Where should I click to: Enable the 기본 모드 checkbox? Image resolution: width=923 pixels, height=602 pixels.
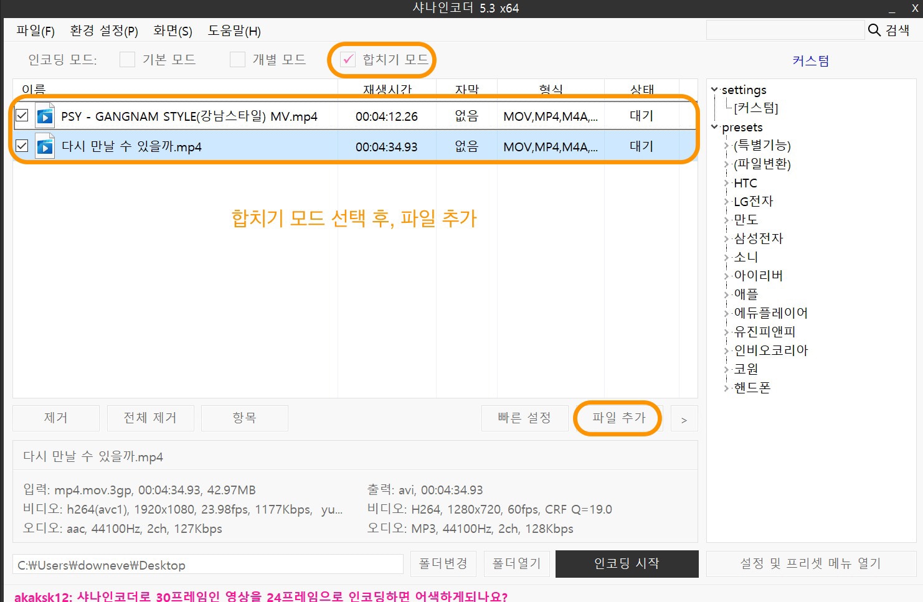tap(127, 59)
